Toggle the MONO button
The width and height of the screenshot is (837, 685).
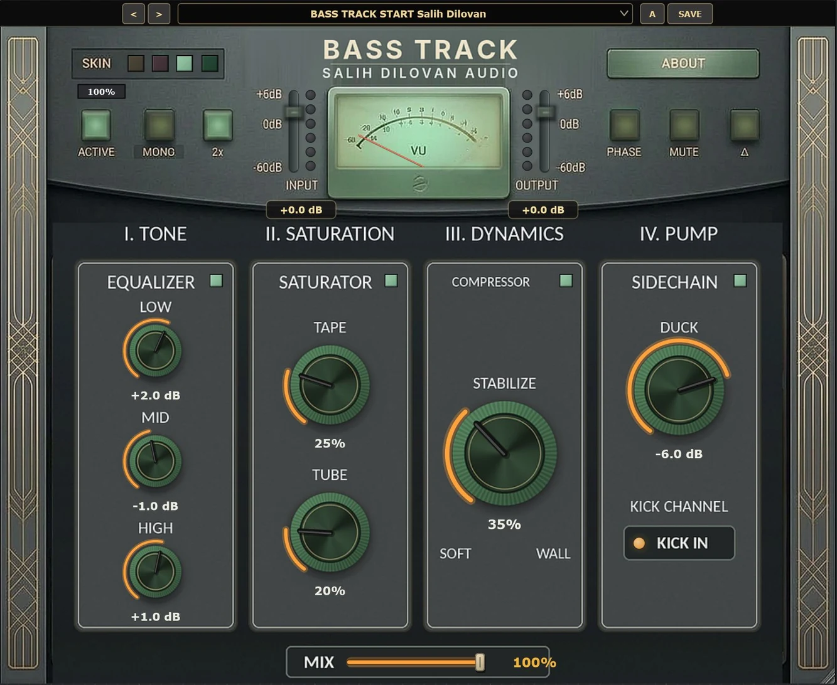159,125
